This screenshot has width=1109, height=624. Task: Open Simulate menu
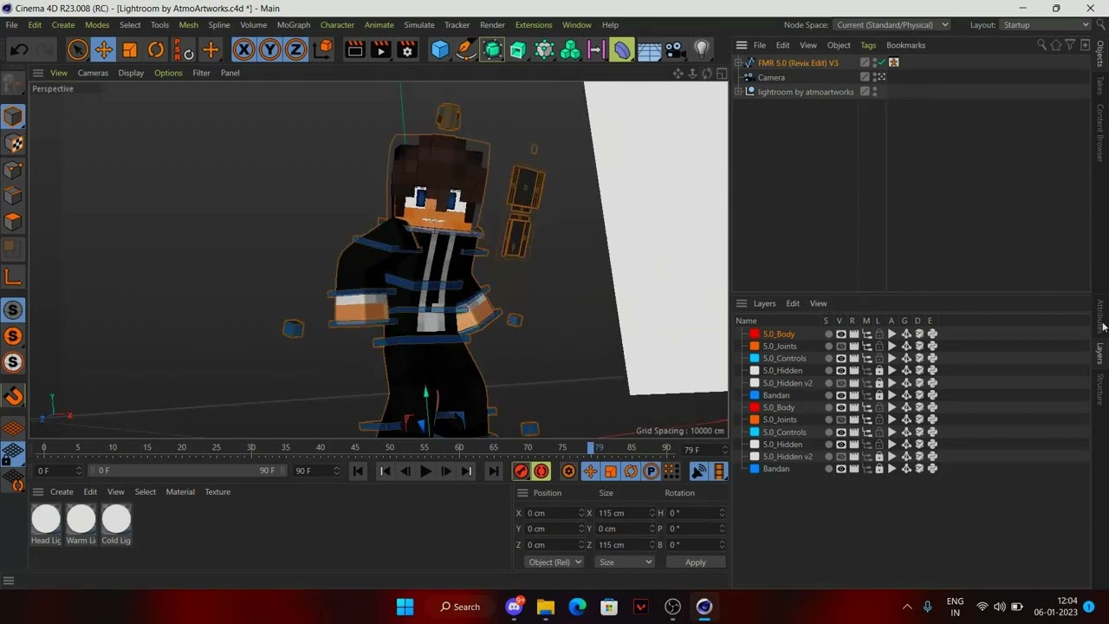click(418, 25)
